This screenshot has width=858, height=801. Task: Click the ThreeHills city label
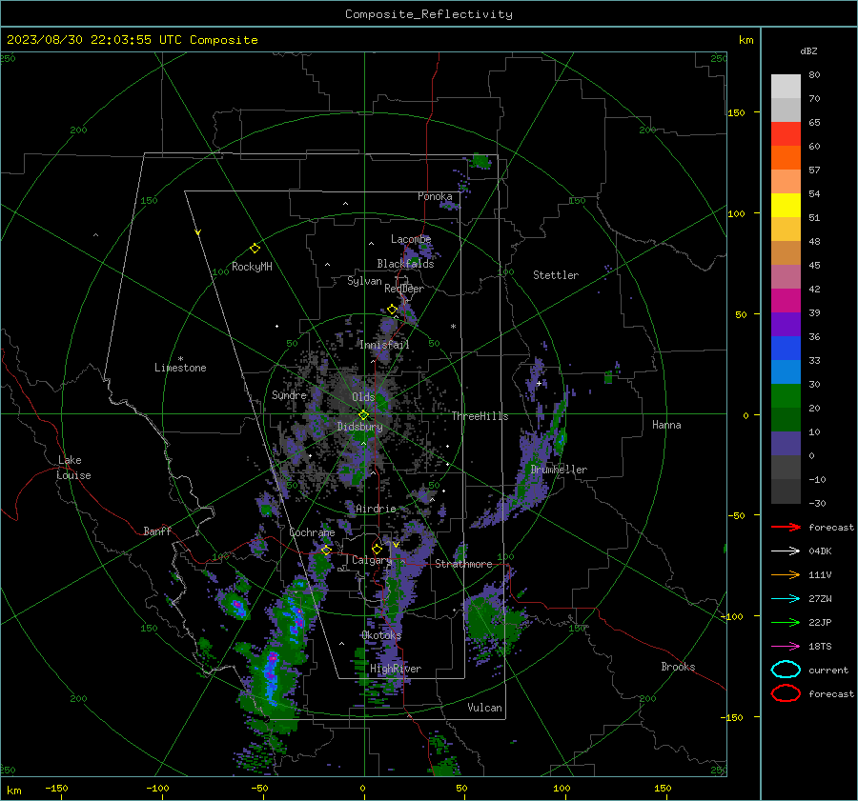480,416
